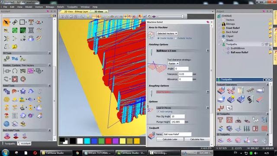Screen dimensions: 277x156
Task: Open Camtasia Studio in the taskbar
Action: [x=56, y=153]
